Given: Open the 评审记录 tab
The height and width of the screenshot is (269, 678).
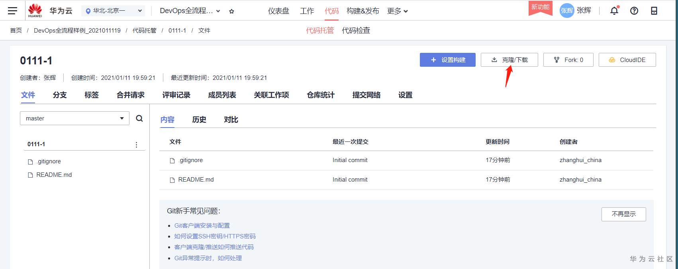Looking at the screenshot, I should click(x=176, y=95).
